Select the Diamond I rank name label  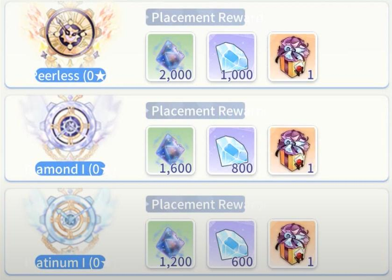pyautogui.click(x=70, y=169)
